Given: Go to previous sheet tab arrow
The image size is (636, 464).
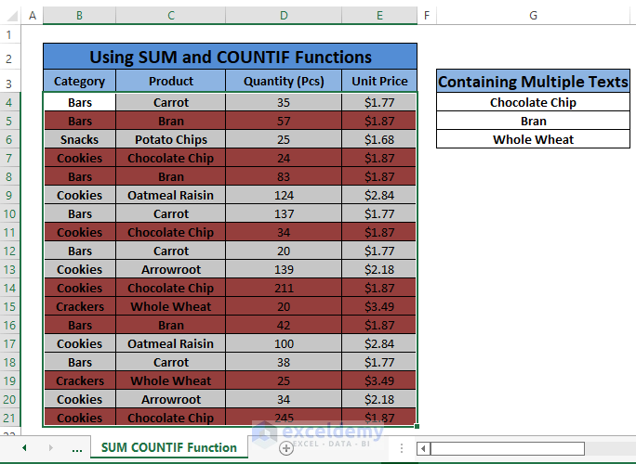Looking at the screenshot, I should click(x=24, y=448).
